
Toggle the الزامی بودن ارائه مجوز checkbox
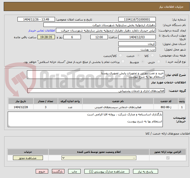click(168, 158)
